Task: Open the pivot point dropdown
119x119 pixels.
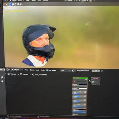Action: pyautogui.click(x=78, y=1)
